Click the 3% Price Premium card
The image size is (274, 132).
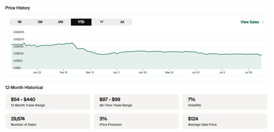(136, 121)
